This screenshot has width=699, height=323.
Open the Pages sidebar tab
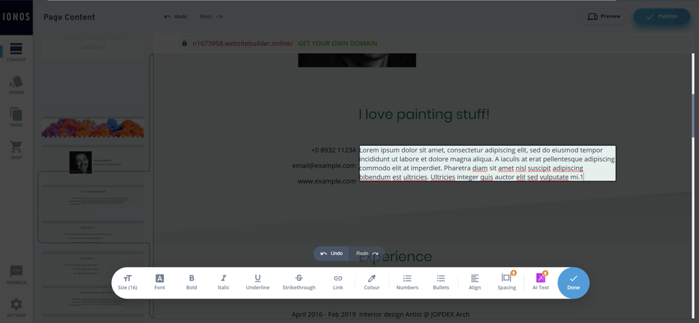[16, 117]
